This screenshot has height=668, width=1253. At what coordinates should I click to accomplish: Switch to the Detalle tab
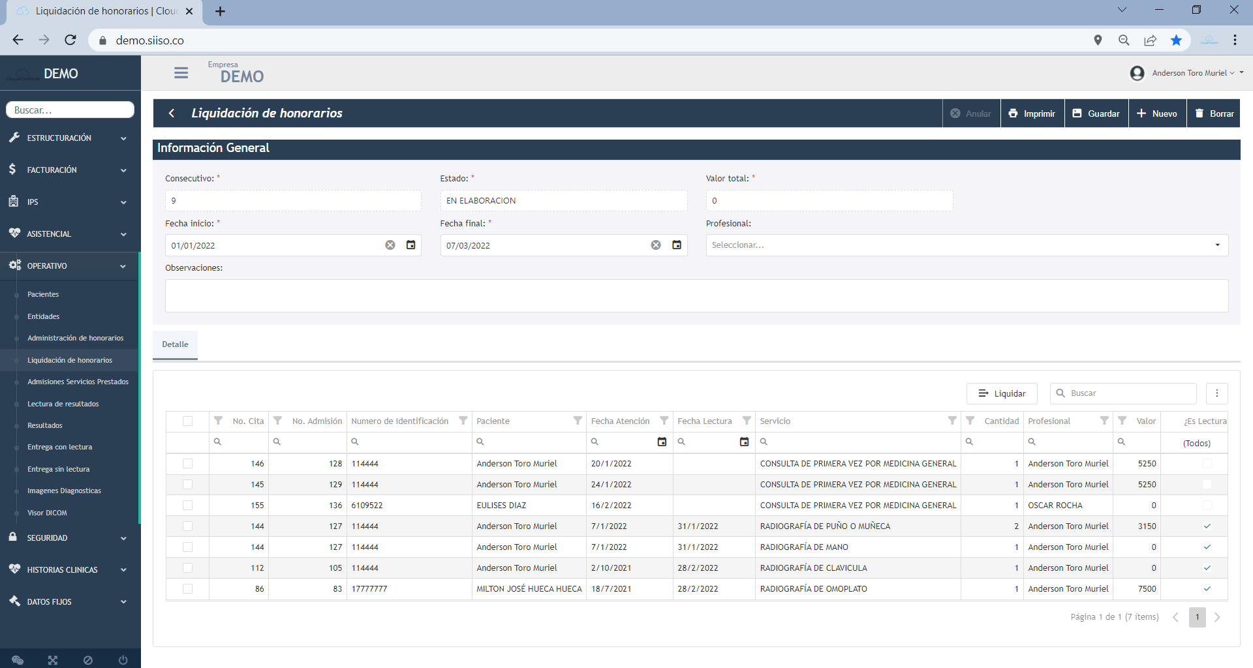(x=175, y=344)
